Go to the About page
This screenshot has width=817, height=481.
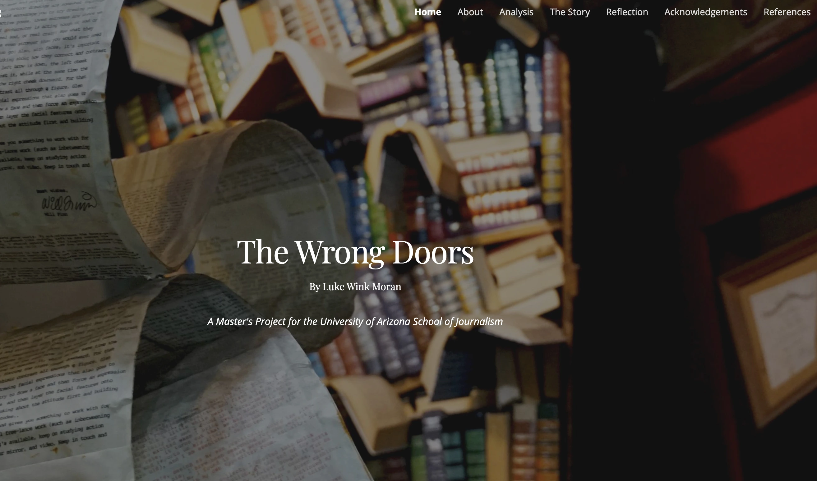pyautogui.click(x=470, y=12)
